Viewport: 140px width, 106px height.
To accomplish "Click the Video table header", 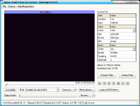I will click(x=104, y=27).
